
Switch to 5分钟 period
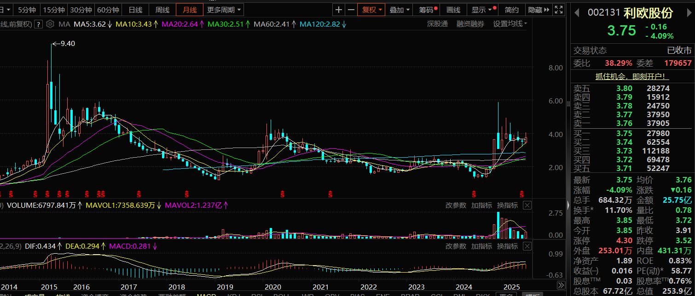[27, 10]
